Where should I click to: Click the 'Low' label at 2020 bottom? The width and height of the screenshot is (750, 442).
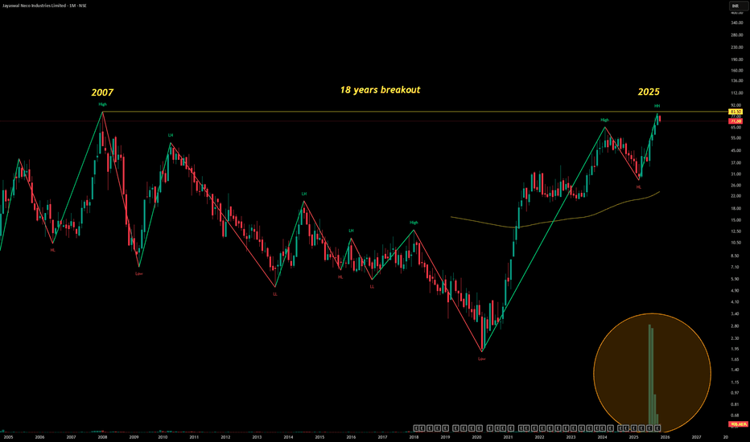click(481, 358)
